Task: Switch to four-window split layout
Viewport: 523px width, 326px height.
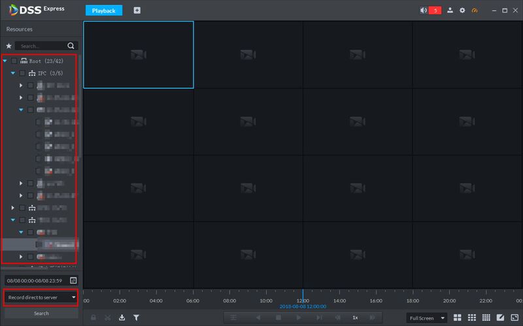Action: click(457, 318)
